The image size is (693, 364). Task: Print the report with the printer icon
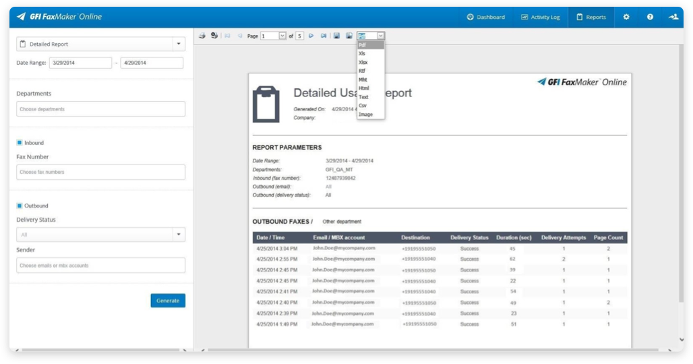pyautogui.click(x=202, y=36)
